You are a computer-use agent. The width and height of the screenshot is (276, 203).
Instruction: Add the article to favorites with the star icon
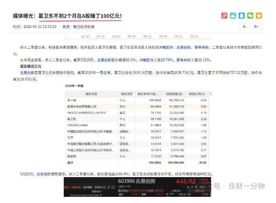259,16
